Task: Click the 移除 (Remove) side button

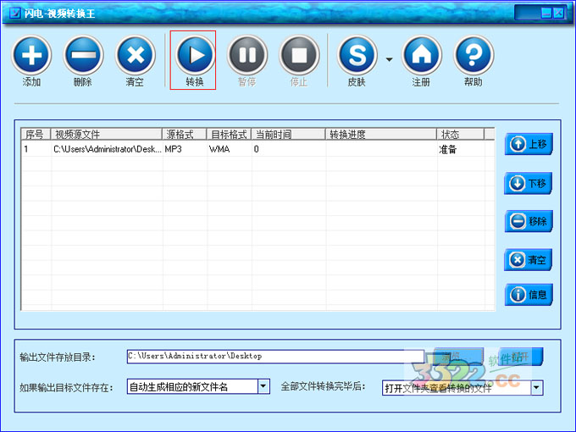Action: point(529,221)
